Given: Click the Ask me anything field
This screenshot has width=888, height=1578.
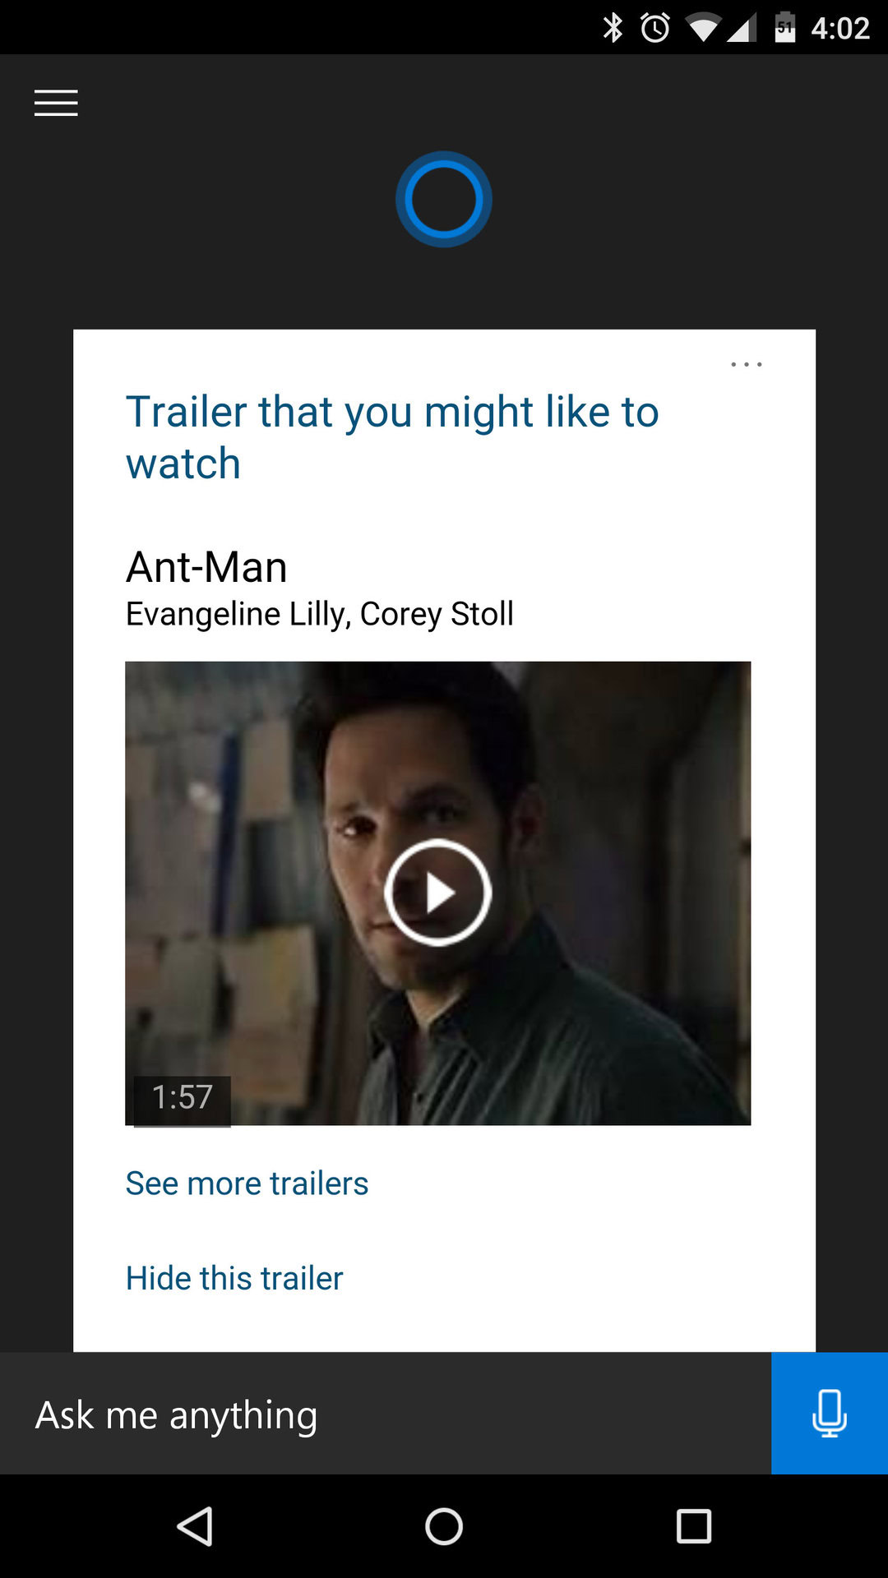Looking at the screenshot, I should [386, 1413].
